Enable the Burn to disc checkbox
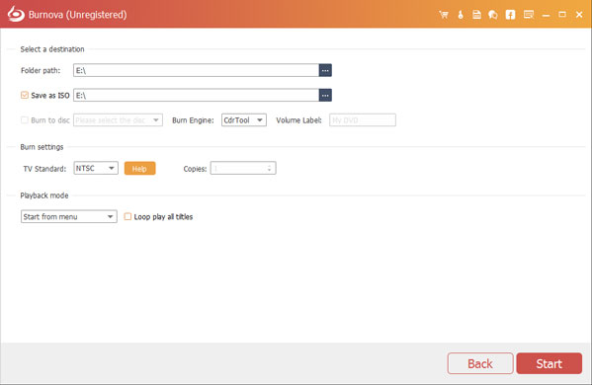Screen dimensions: 592x385 click(x=25, y=119)
